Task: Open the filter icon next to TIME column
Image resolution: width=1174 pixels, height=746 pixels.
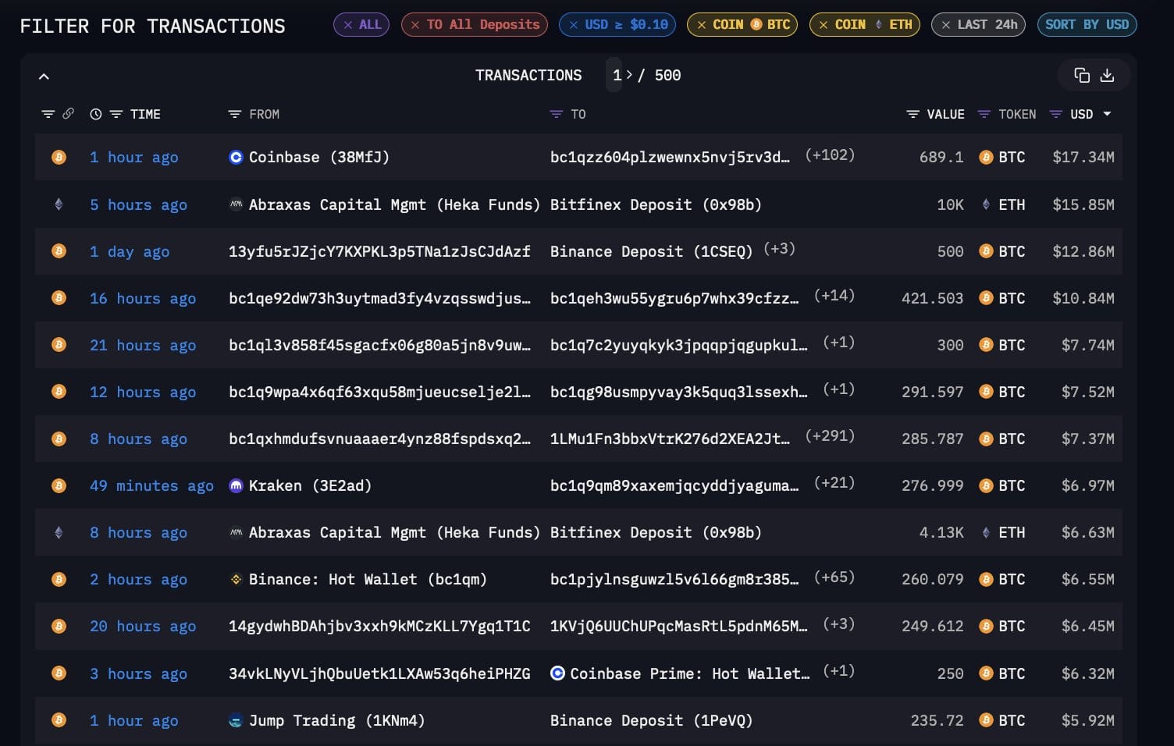Action: click(x=116, y=114)
